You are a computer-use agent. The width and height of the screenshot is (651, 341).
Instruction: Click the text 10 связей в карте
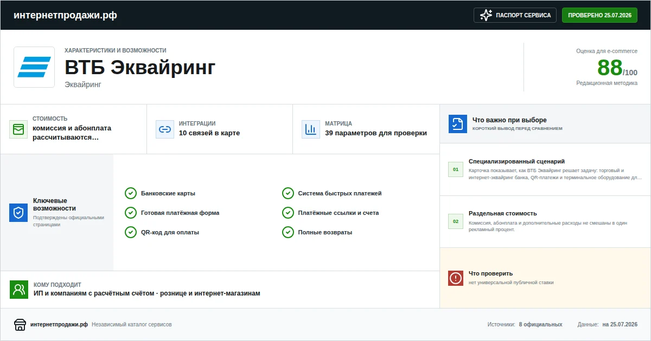coord(209,133)
